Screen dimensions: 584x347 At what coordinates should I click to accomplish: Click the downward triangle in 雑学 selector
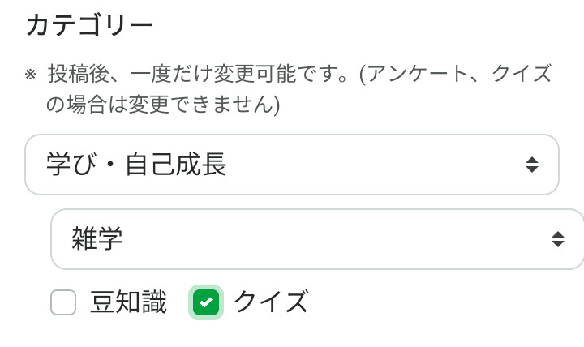558,245
